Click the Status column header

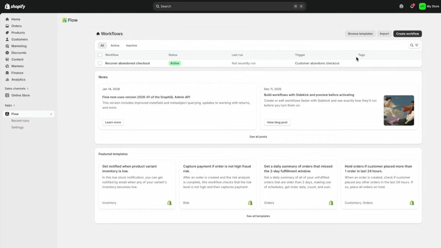pos(173,55)
